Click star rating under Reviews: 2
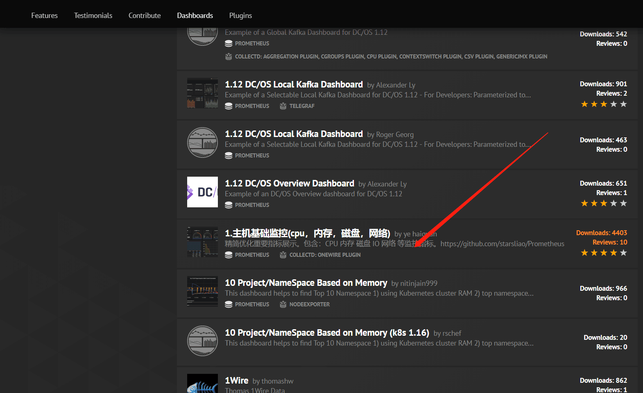 click(604, 104)
